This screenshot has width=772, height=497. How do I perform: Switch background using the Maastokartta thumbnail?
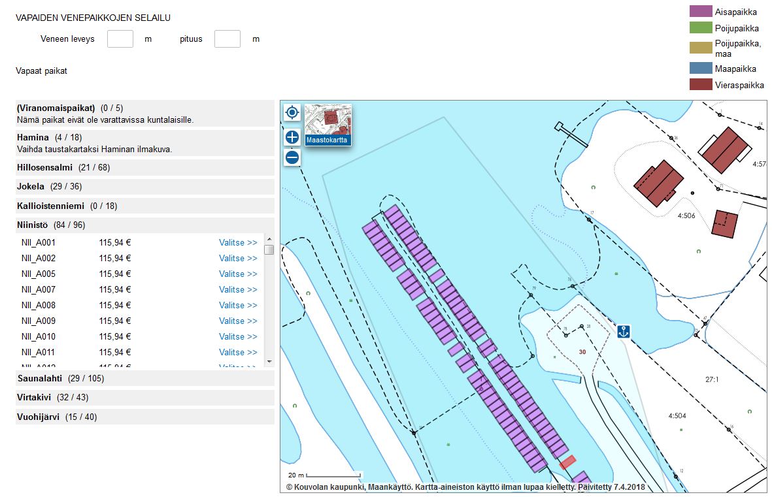[x=327, y=125]
